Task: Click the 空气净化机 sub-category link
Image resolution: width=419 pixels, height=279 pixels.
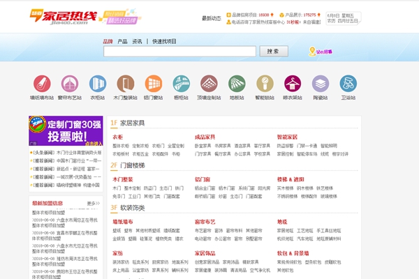Action: click(260, 270)
